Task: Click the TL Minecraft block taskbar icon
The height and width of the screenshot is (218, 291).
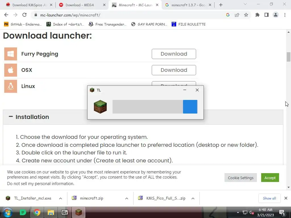Action: pyautogui.click(x=79, y=212)
